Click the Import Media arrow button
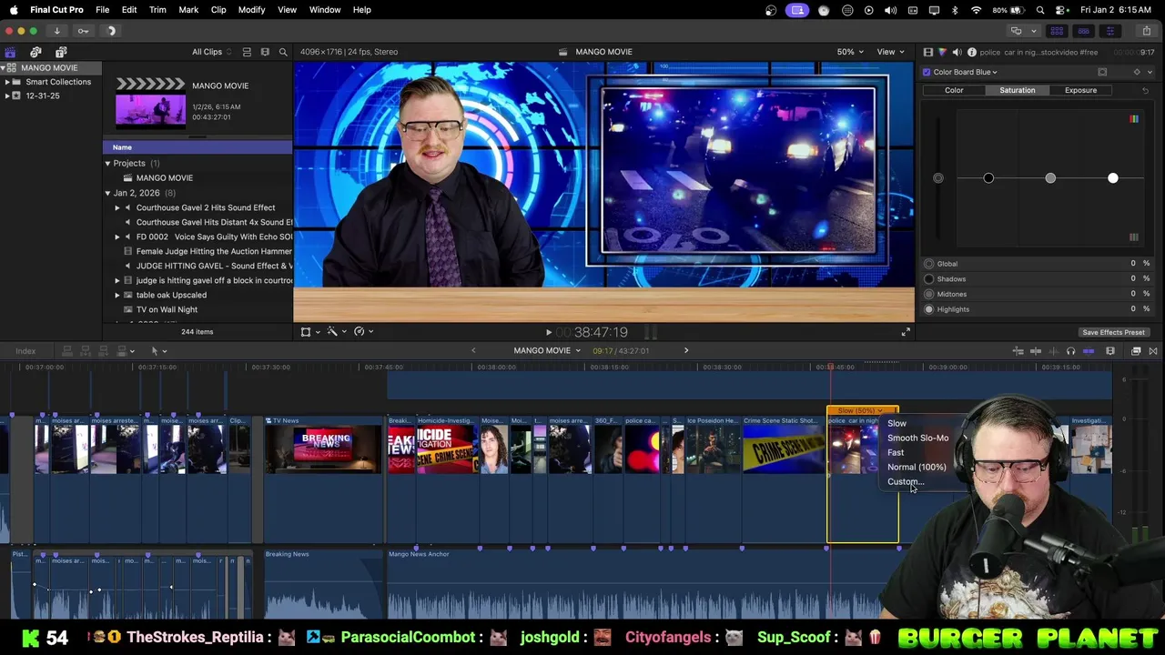Image resolution: width=1165 pixels, height=655 pixels. (x=56, y=31)
